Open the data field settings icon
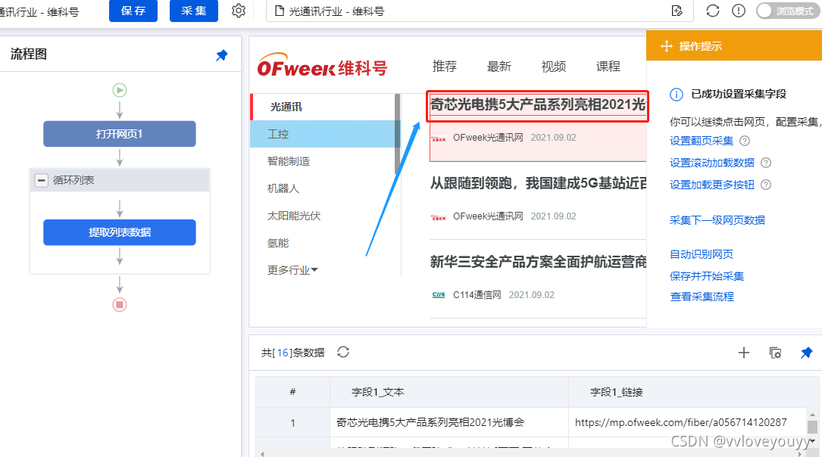The width and height of the screenshot is (822, 457). 775,353
